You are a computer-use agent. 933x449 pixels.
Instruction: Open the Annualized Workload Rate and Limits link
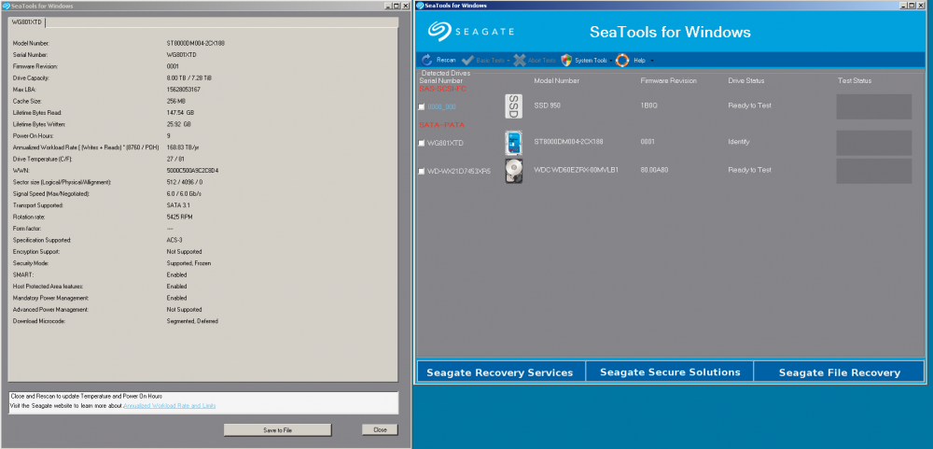pyautogui.click(x=170, y=406)
